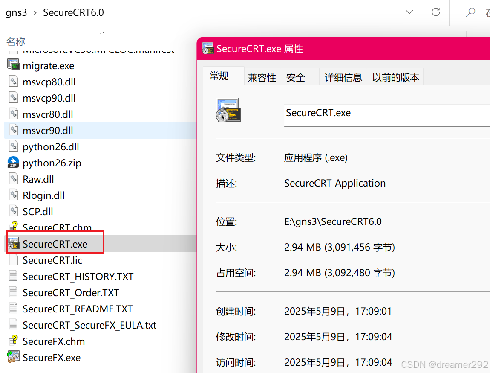Click the title bar icon of properties dialog
Viewport: 490px width, 373px height.
(208, 49)
